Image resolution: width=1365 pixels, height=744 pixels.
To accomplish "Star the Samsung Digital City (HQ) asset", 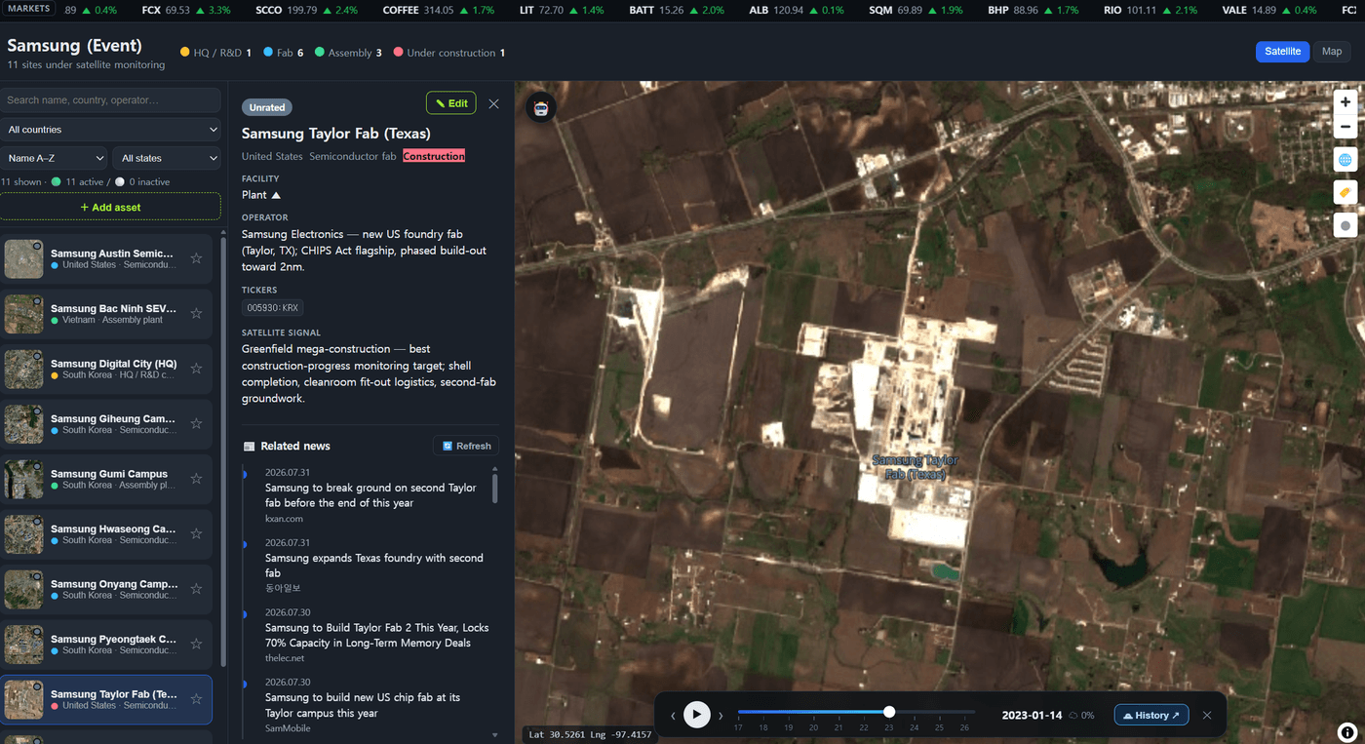I will point(196,369).
